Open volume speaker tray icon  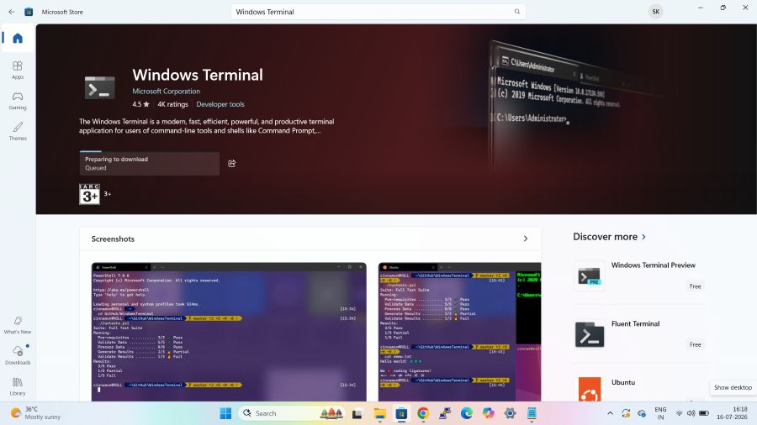pyautogui.click(x=691, y=413)
